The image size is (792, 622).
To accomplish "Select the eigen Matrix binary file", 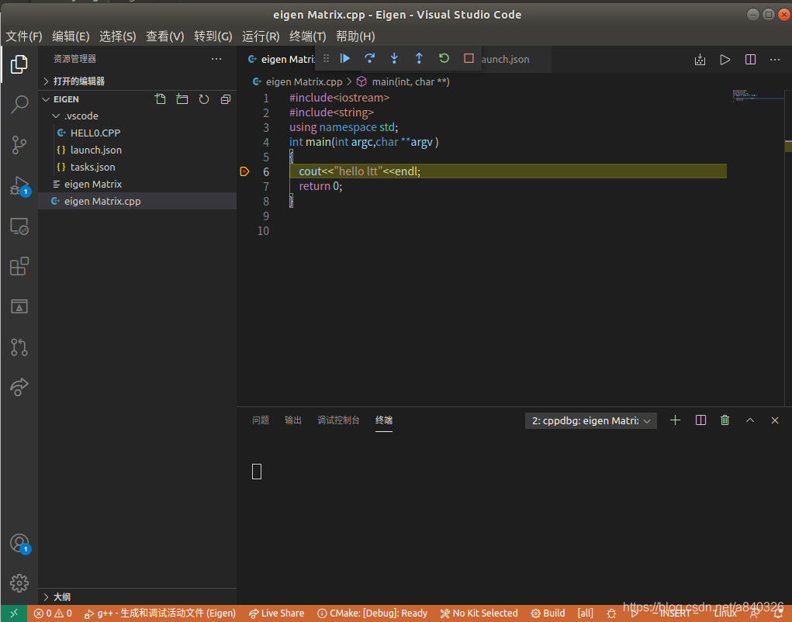I will click(x=137, y=185).
